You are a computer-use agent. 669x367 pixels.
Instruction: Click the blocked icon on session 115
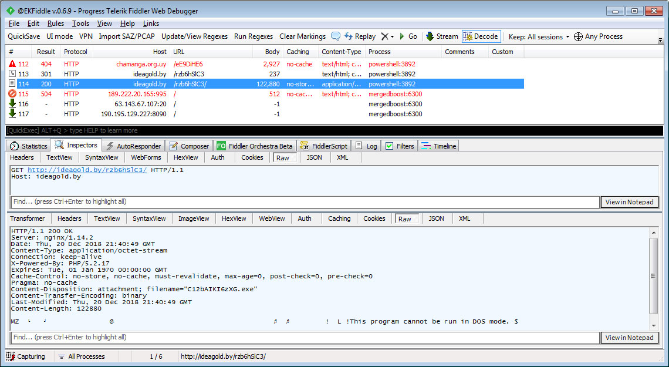[x=12, y=94]
